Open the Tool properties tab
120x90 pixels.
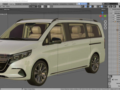click(x=109, y=80)
